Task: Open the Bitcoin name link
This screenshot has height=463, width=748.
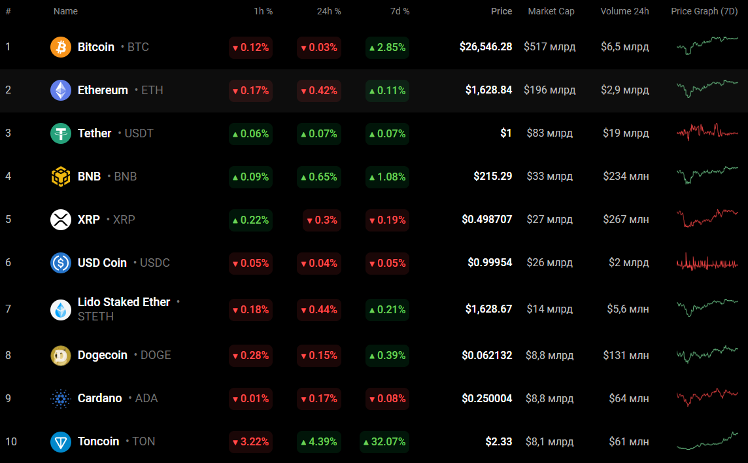Action: click(x=96, y=47)
